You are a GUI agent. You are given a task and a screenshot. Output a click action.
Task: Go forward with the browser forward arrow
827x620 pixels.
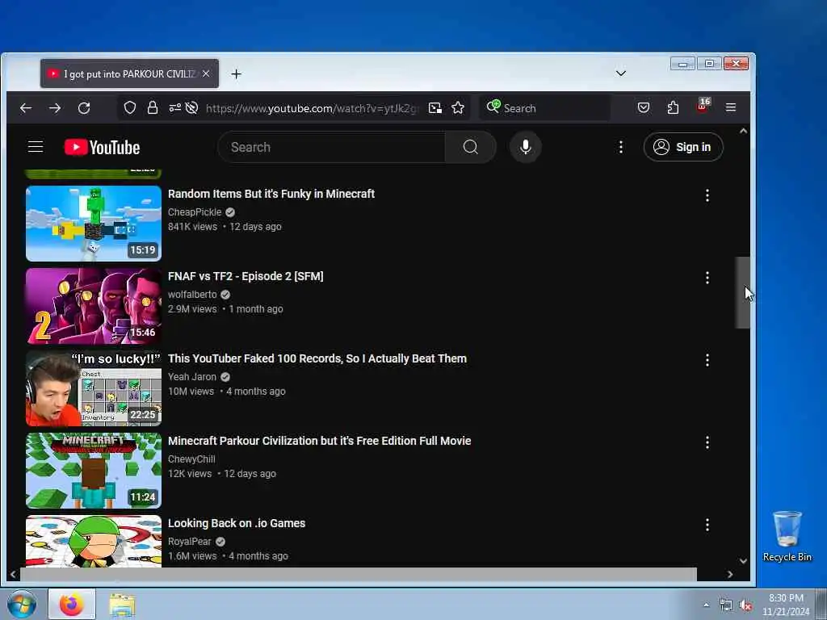pos(55,108)
